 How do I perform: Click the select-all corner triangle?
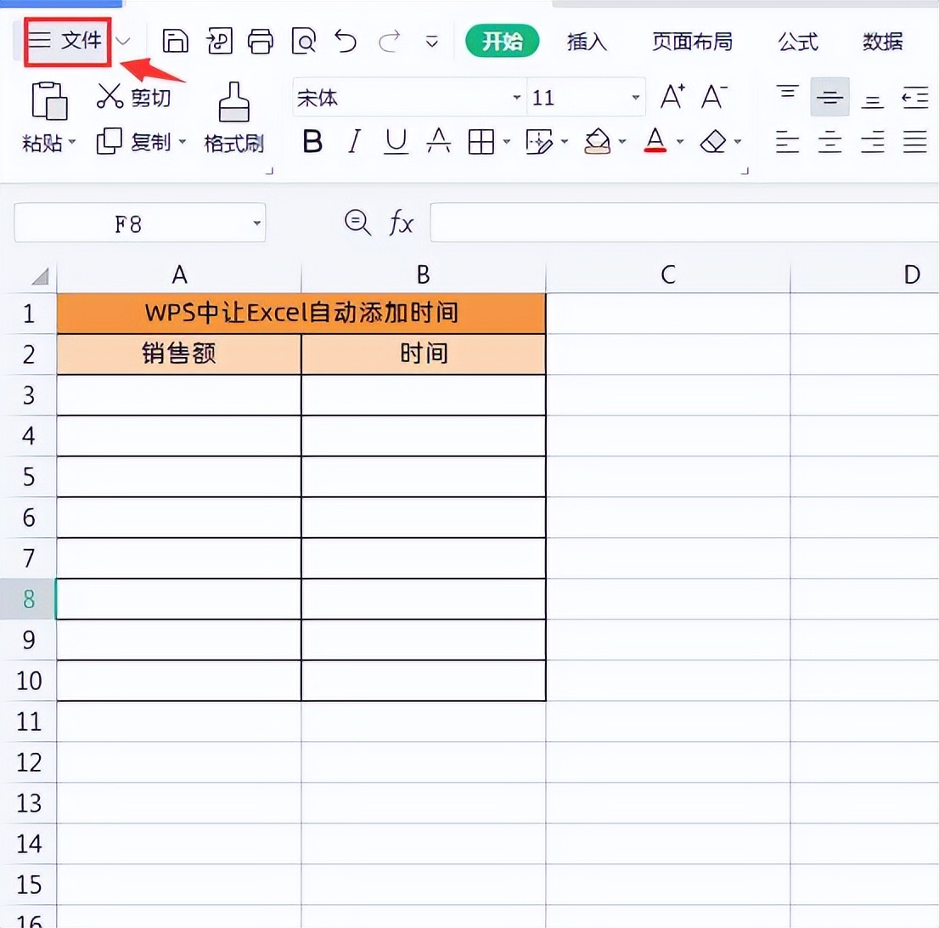click(x=40, y=276)
